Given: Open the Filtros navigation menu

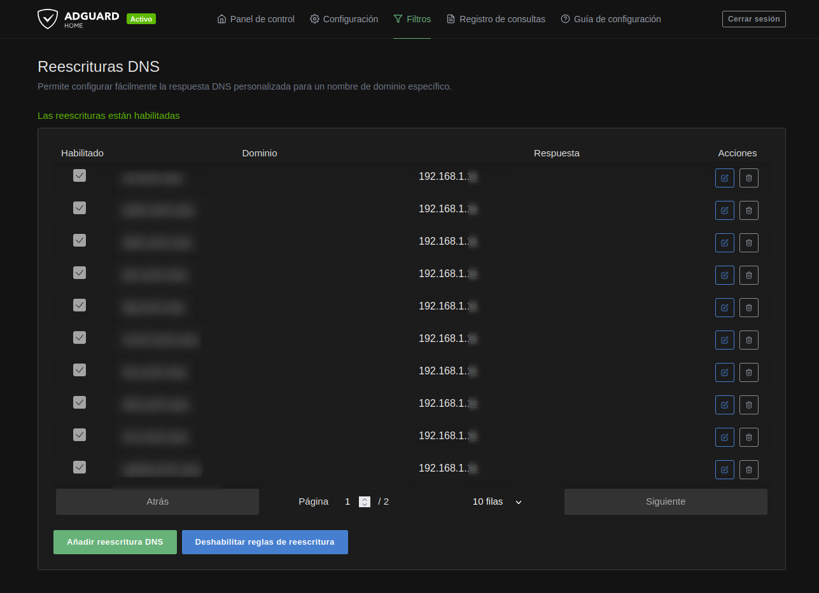Looking at the screenshot, I should click(412, 19).
